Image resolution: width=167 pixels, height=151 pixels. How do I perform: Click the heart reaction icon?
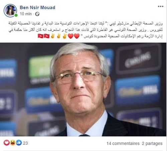click(x=7, y=143)
